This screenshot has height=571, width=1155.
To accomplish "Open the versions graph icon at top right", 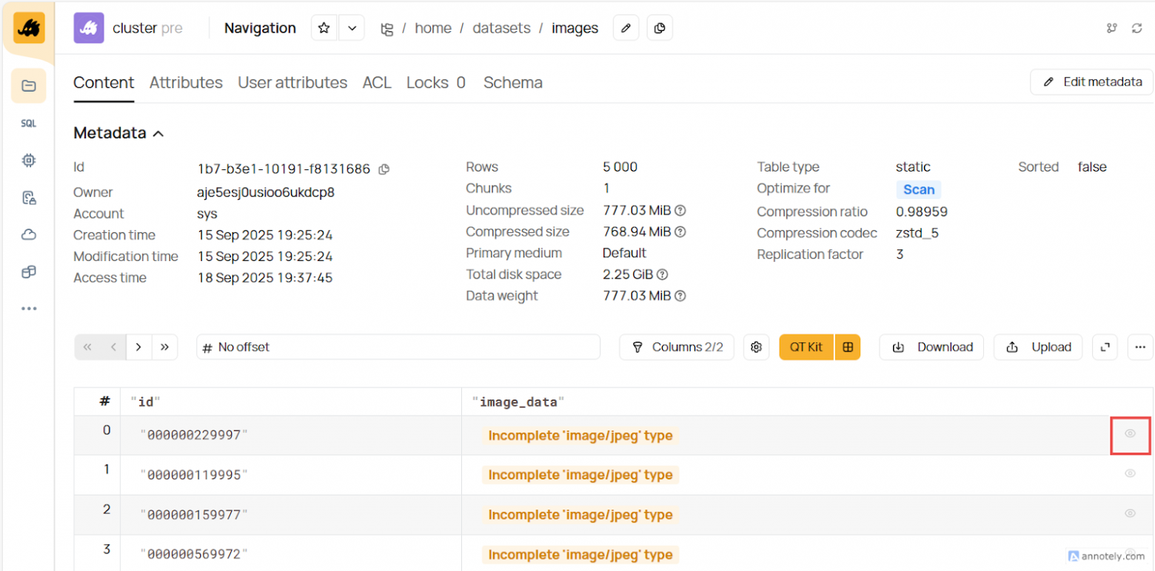I will [1111, 27].
